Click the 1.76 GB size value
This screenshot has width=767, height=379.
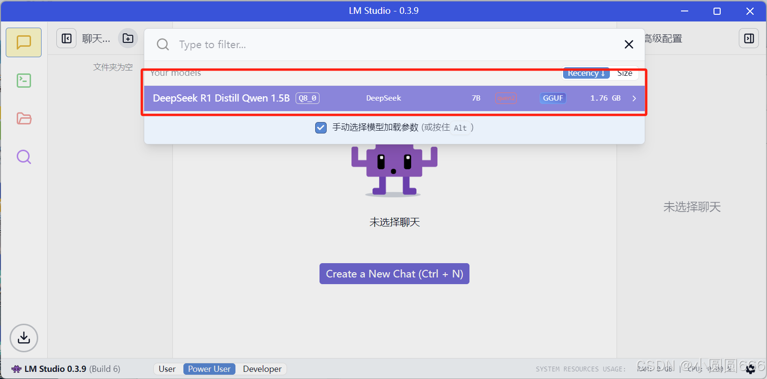coord(606,98)
